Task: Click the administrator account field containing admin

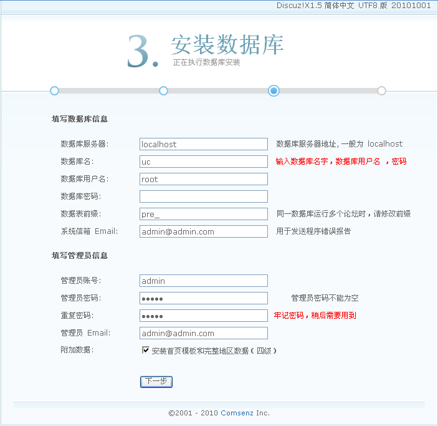Action: point(203,281)
